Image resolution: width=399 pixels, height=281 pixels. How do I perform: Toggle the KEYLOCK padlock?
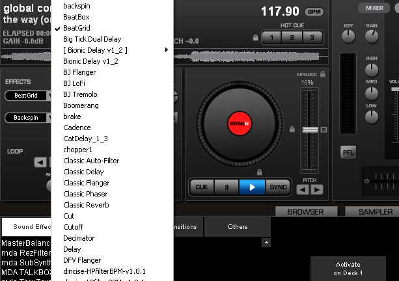[x=323, y=74]
